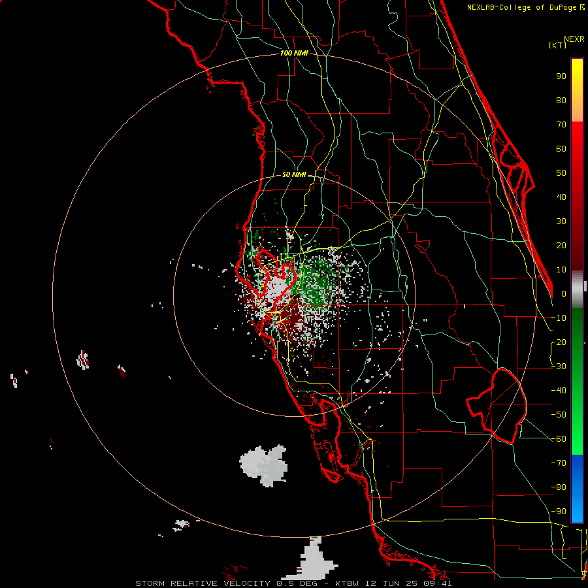This screenshot has width=588, height=588.
Task: Click the "40" value on velocity scale
Action: tap(561, 197)
